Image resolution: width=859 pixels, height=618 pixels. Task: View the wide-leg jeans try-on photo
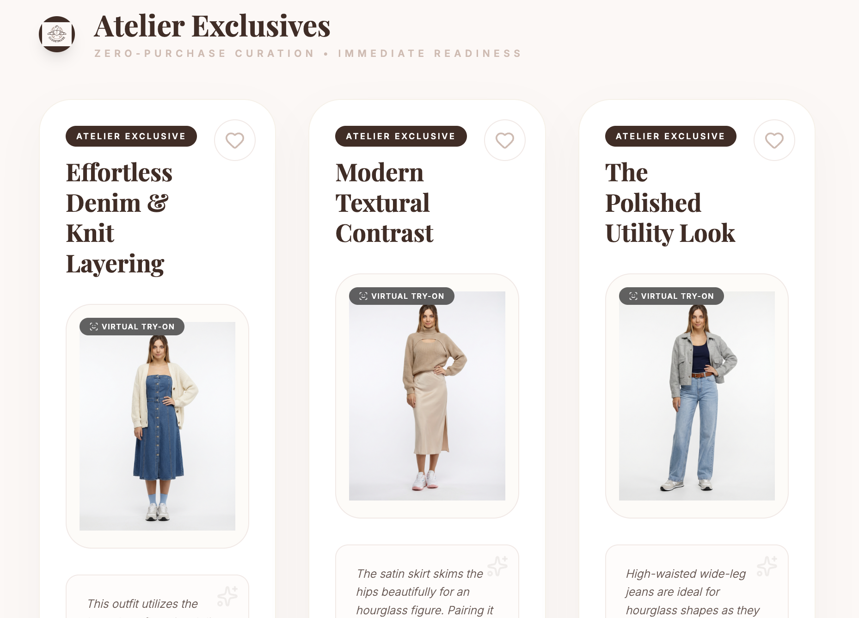point(697,396)
